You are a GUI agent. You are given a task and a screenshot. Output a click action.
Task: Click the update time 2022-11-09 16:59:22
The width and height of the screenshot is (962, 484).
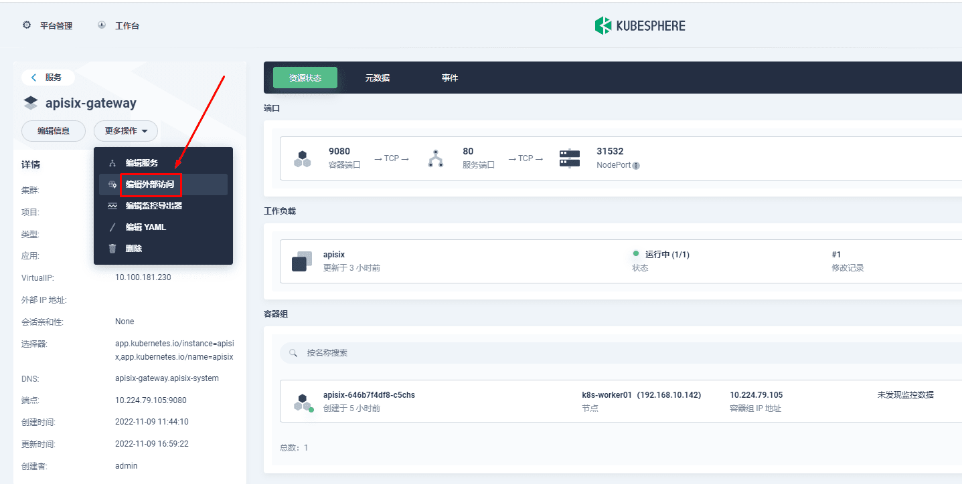(152, 443)
